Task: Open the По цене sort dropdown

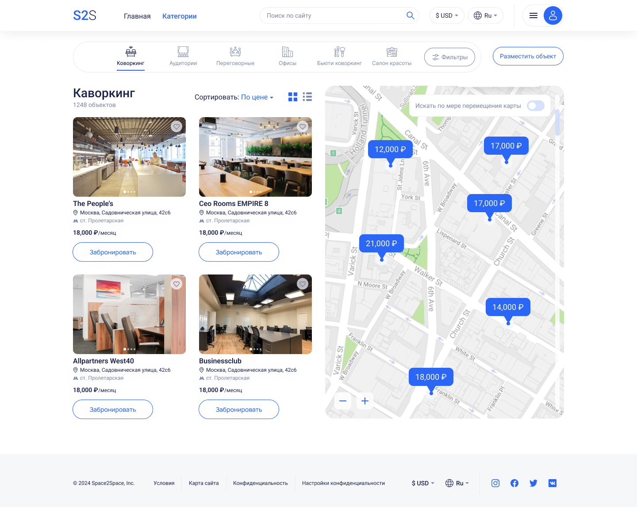Action: coord(257,97)
